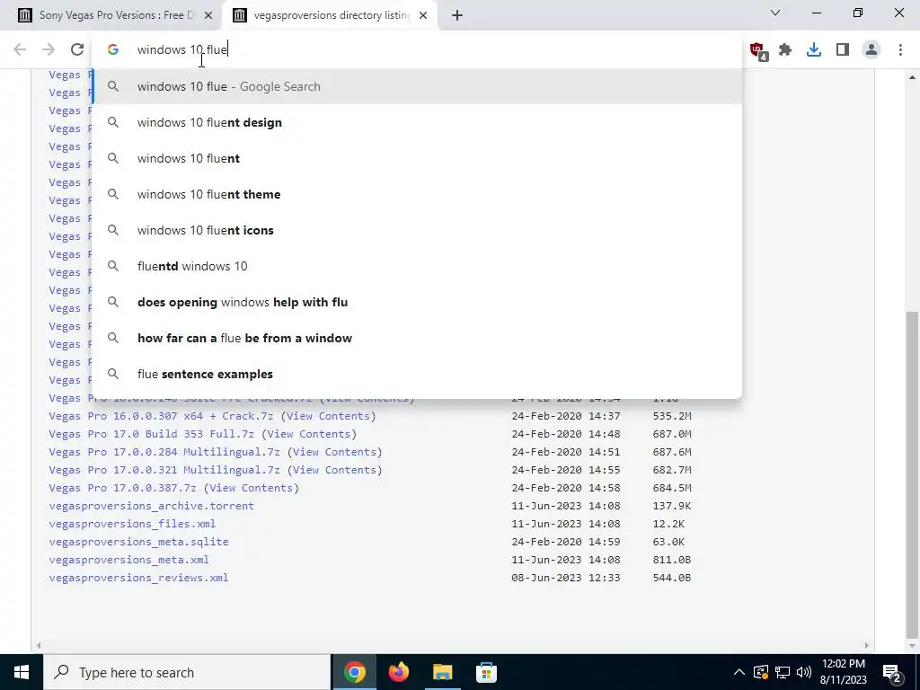Open vegasproversions_archive.torrent
This screenshot has width=920, height=690.
pyautogui.click(x=151, y=506)
